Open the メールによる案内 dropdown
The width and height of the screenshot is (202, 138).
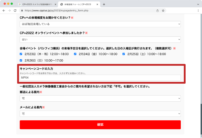coord(100,114)
